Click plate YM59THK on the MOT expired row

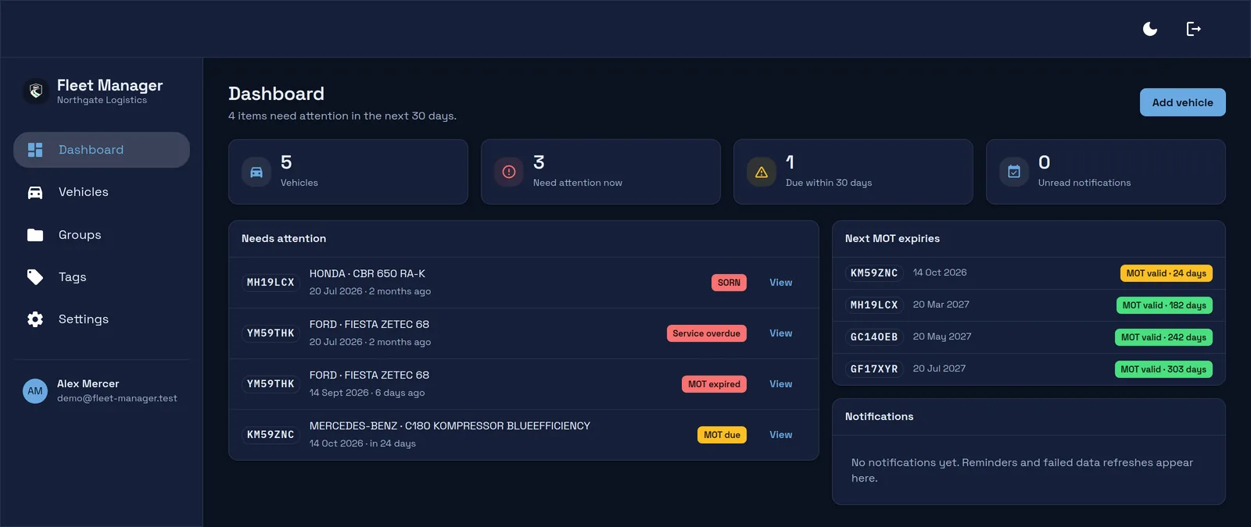(271, 384)
